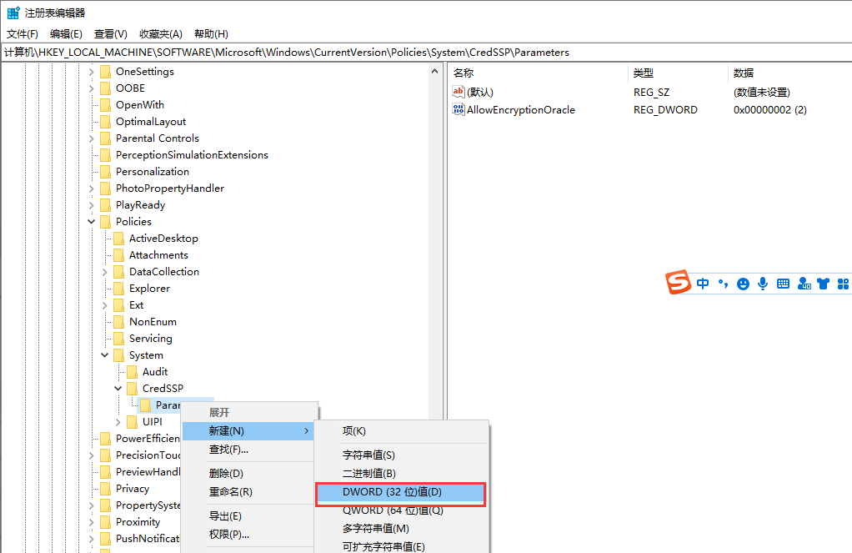Click the Sogou input "S" logo
The height and width of the screenshot is (553, 852).
[679, 283]
